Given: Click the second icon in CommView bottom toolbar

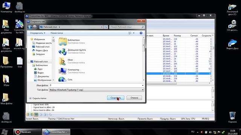Looking at the screenshot, I should (32, 114).
